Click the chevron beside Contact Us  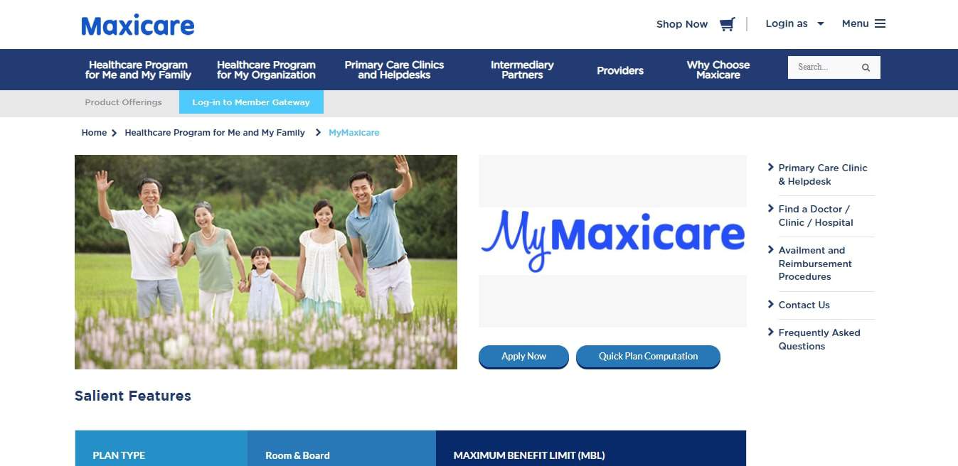(770, 305)
